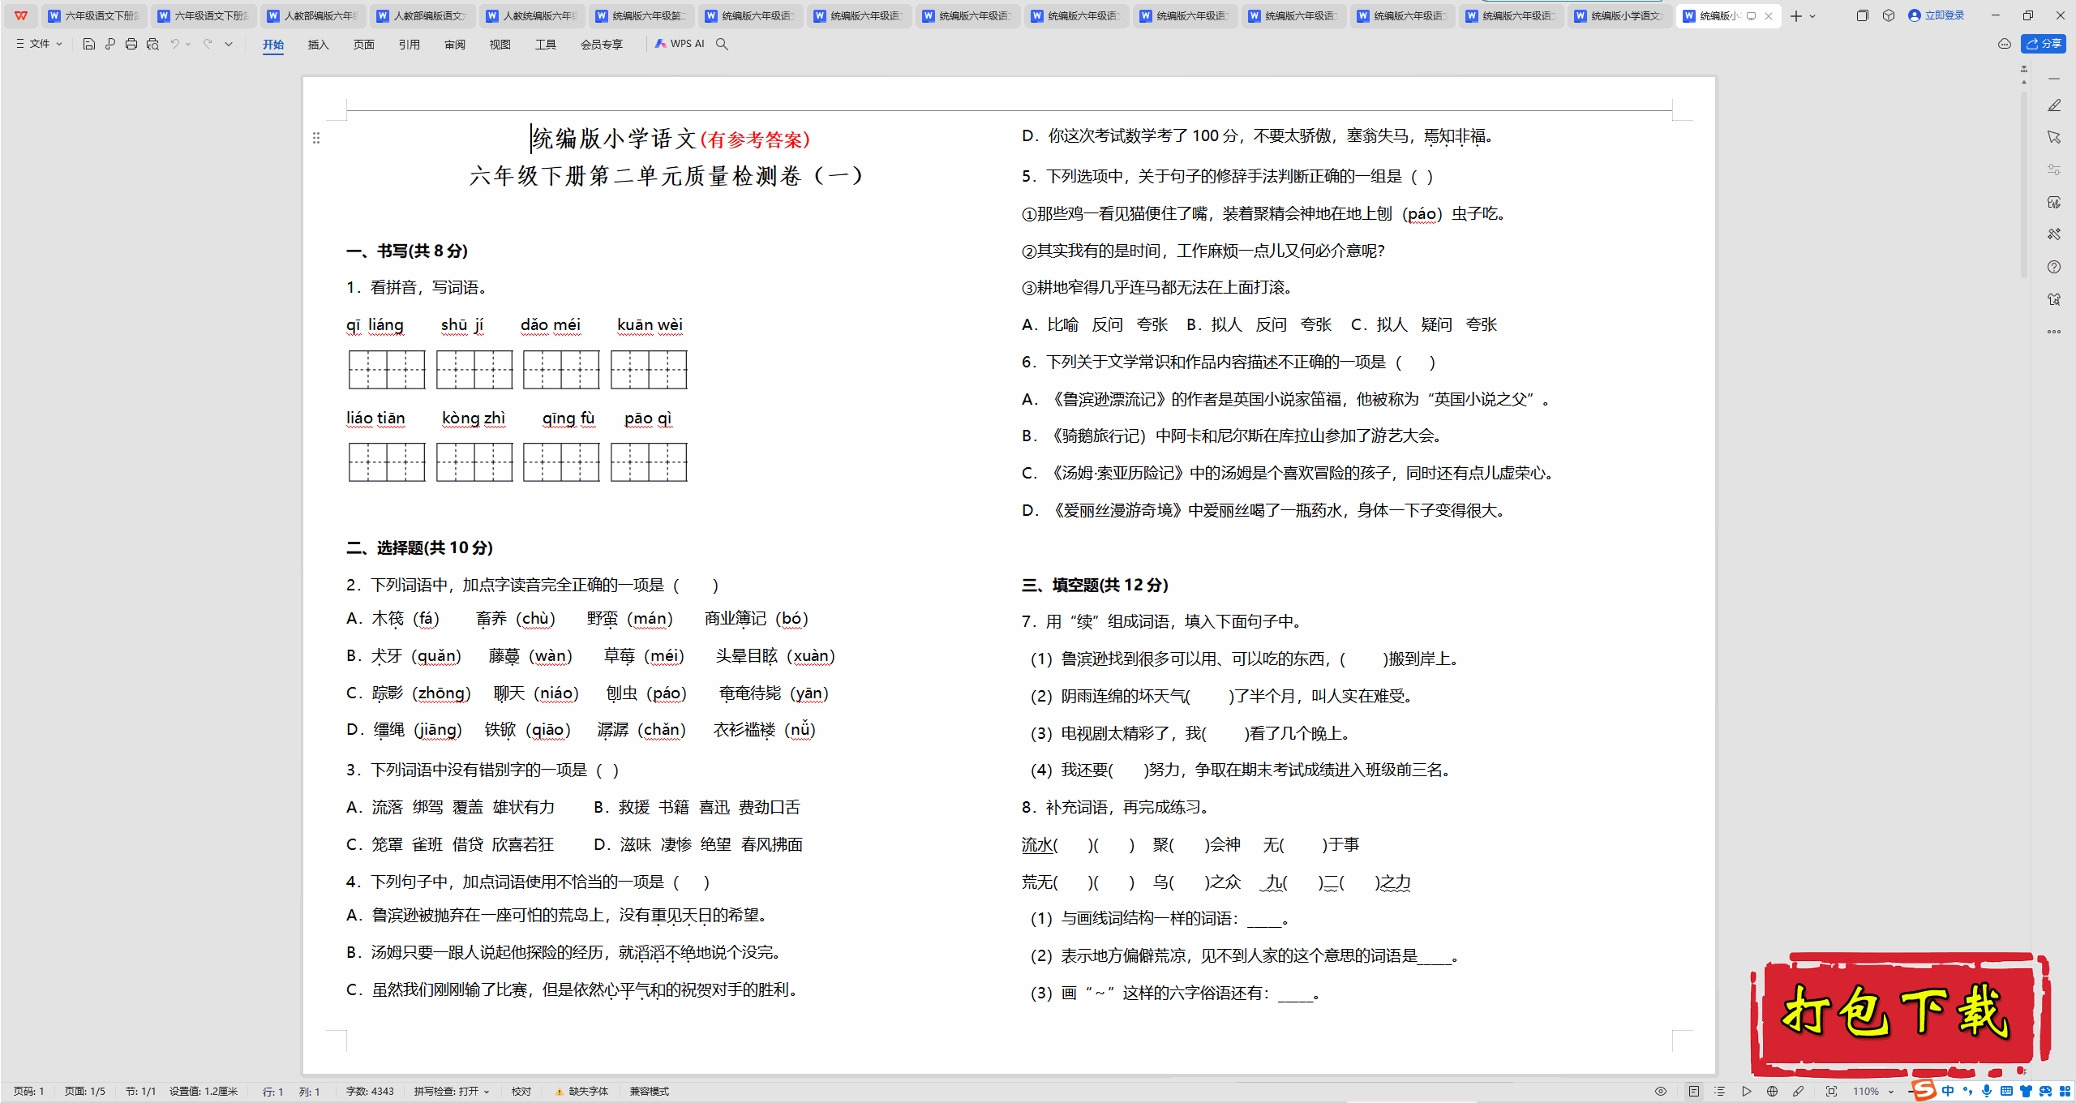
Task: Switch to page layout view in status bar
Action: [1694, 1092]
